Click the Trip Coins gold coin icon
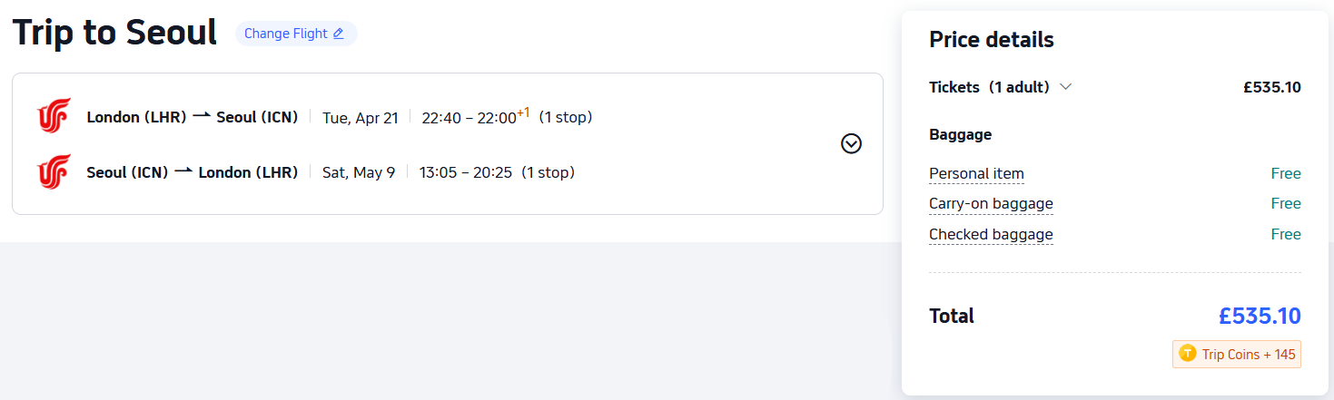The width and height of the screenshot is (1334, 400). [x=1187, y=354]
